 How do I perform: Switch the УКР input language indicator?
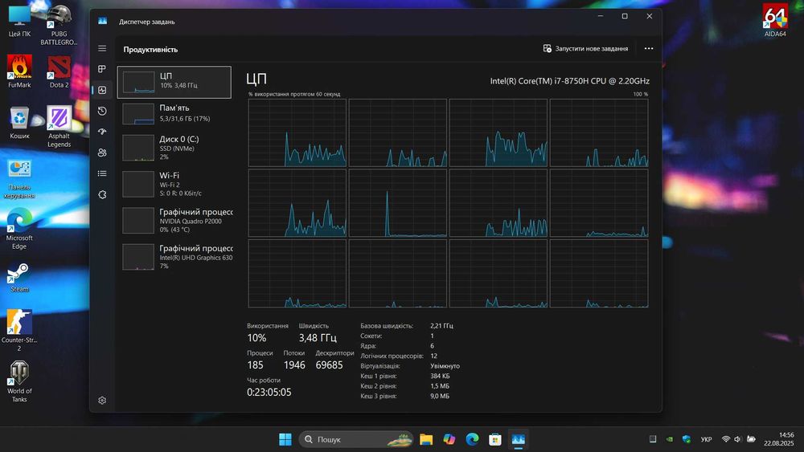click(706, 439)
